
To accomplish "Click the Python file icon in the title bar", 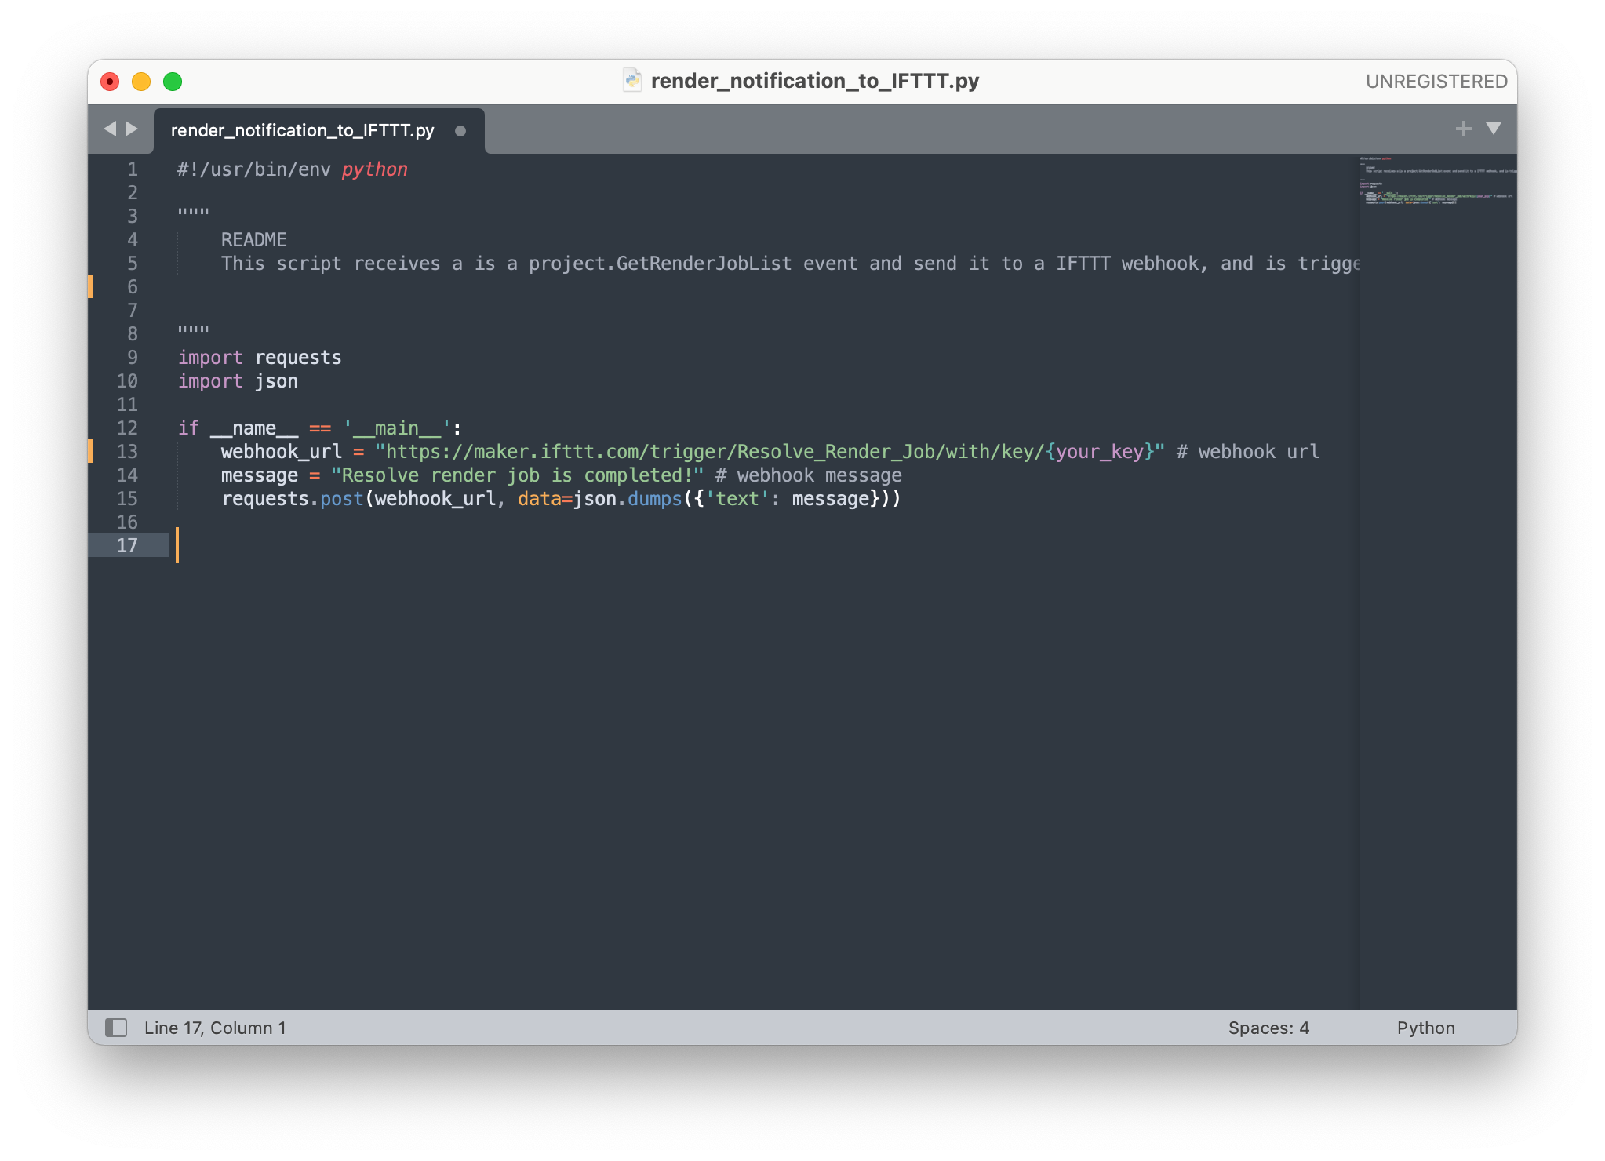I will tap(632, 80).
